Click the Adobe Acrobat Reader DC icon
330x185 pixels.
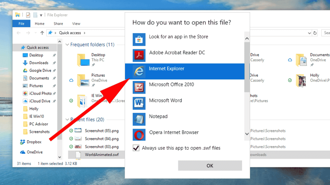click(x=139, y=55)
